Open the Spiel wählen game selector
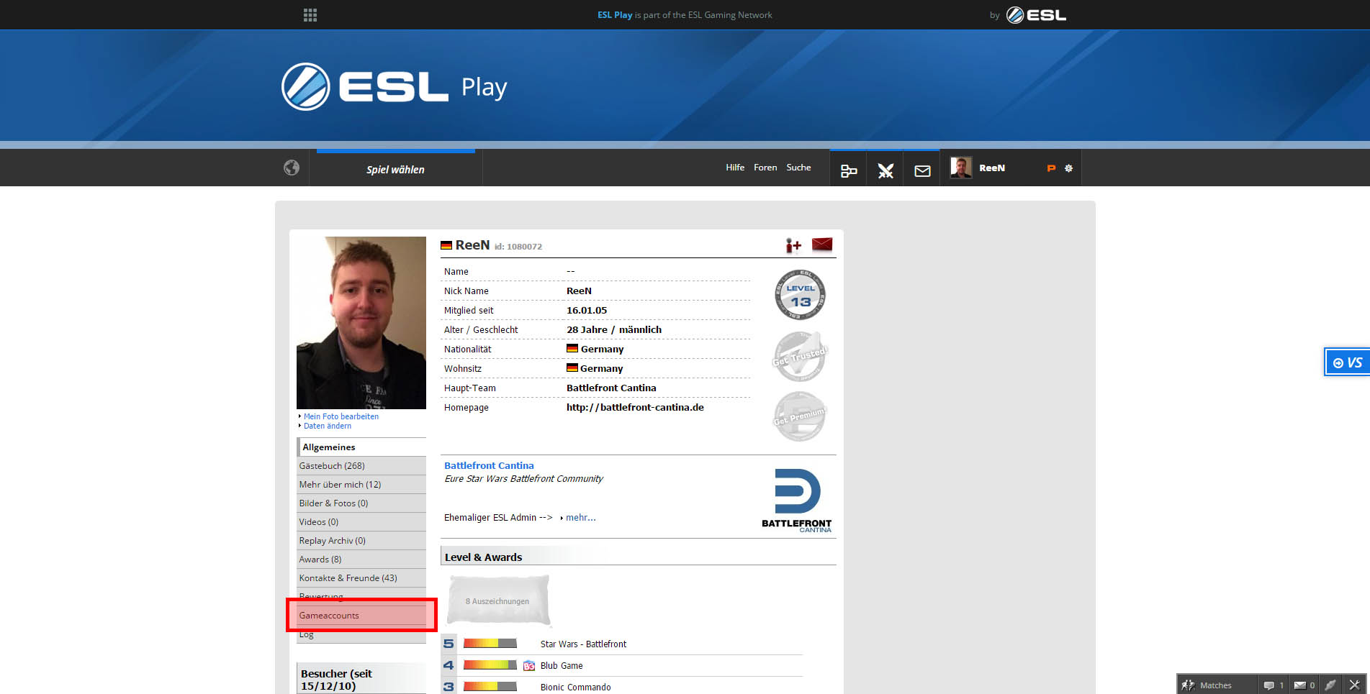The image size is (1370, 694). point(395,170)
